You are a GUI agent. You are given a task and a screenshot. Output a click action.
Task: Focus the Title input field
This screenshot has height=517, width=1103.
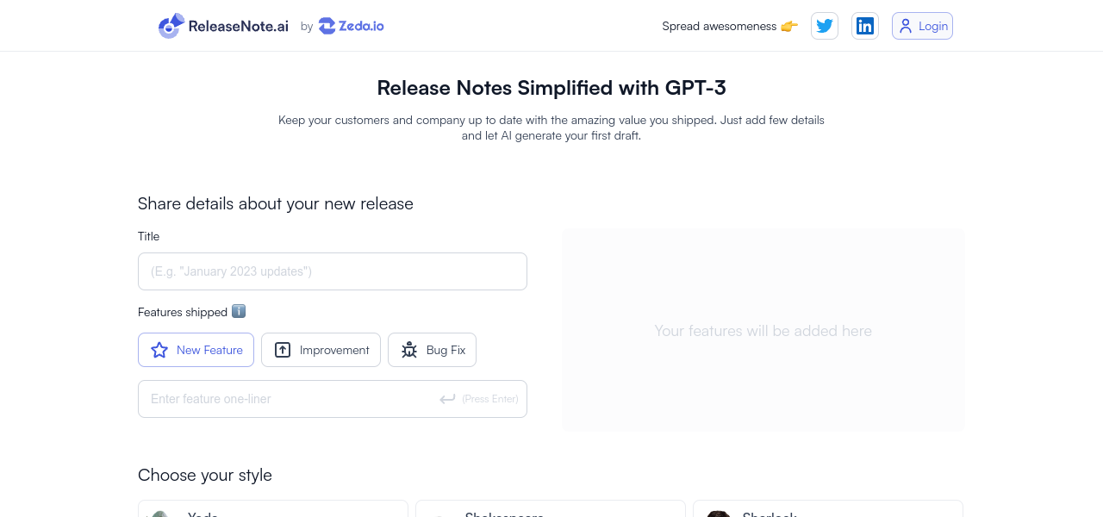[x=333, y=271]
